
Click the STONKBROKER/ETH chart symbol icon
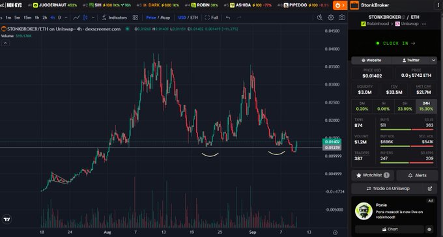[x=4, y=29]
